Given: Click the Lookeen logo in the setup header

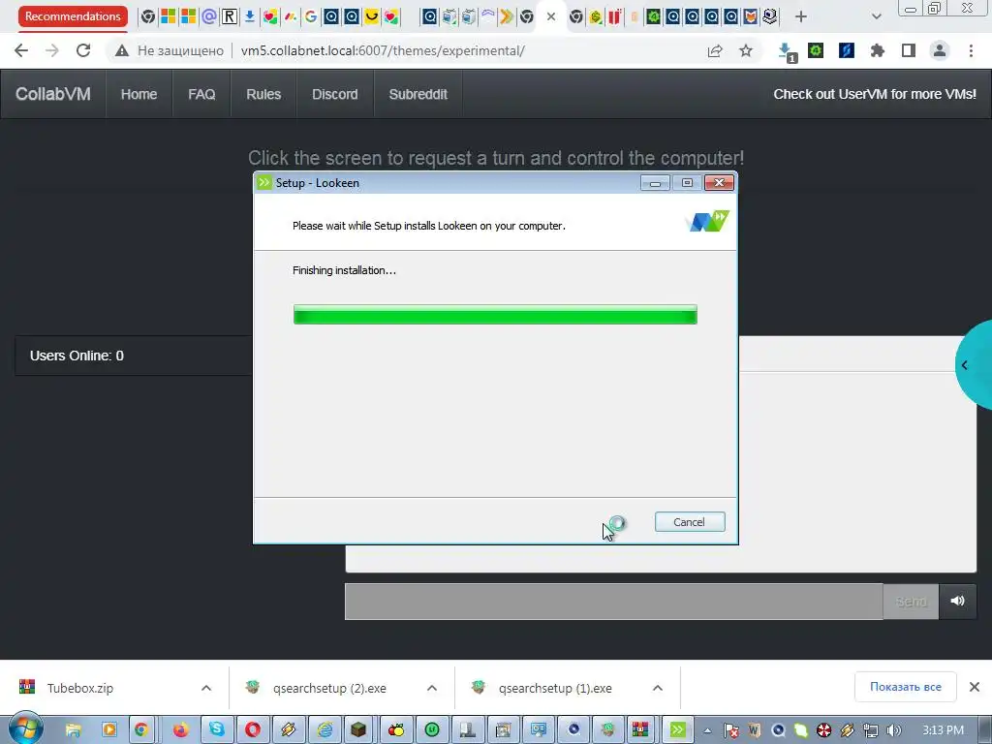Looking at the screenshot, I should pyautogui.click(x=707, y=221).
